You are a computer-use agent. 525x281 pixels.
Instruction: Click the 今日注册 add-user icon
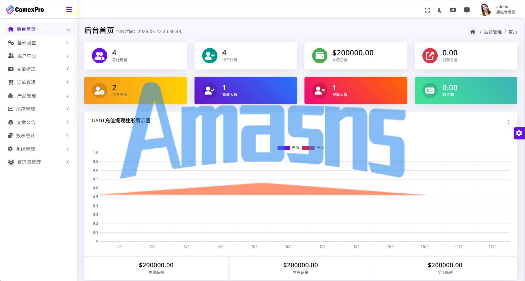point(210,56)
